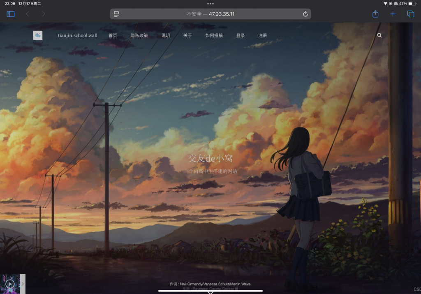Image resolution: width=421 pixels, height=294 pixels.
Task: Click the 注册 register link
Action: [262, 35]
